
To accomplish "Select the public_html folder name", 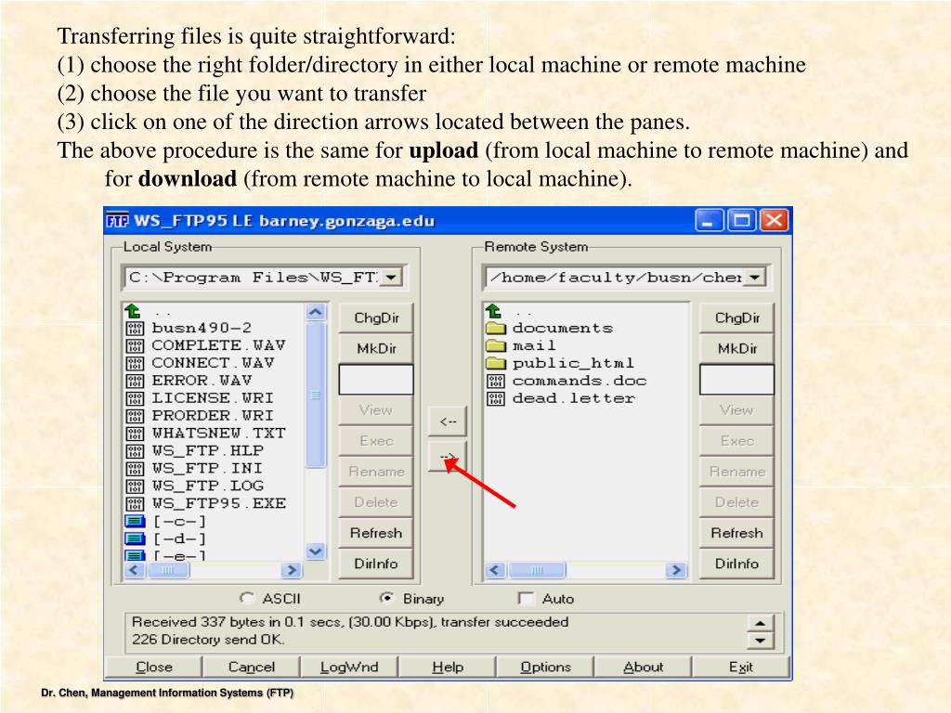I will [x=573, y=363].
